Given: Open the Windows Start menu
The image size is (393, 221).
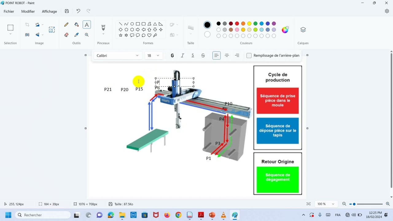Looking at the screenshot, I should 8,215.
